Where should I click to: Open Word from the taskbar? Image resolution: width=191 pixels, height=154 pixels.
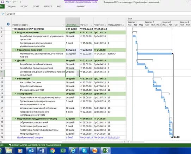(42, 151)
